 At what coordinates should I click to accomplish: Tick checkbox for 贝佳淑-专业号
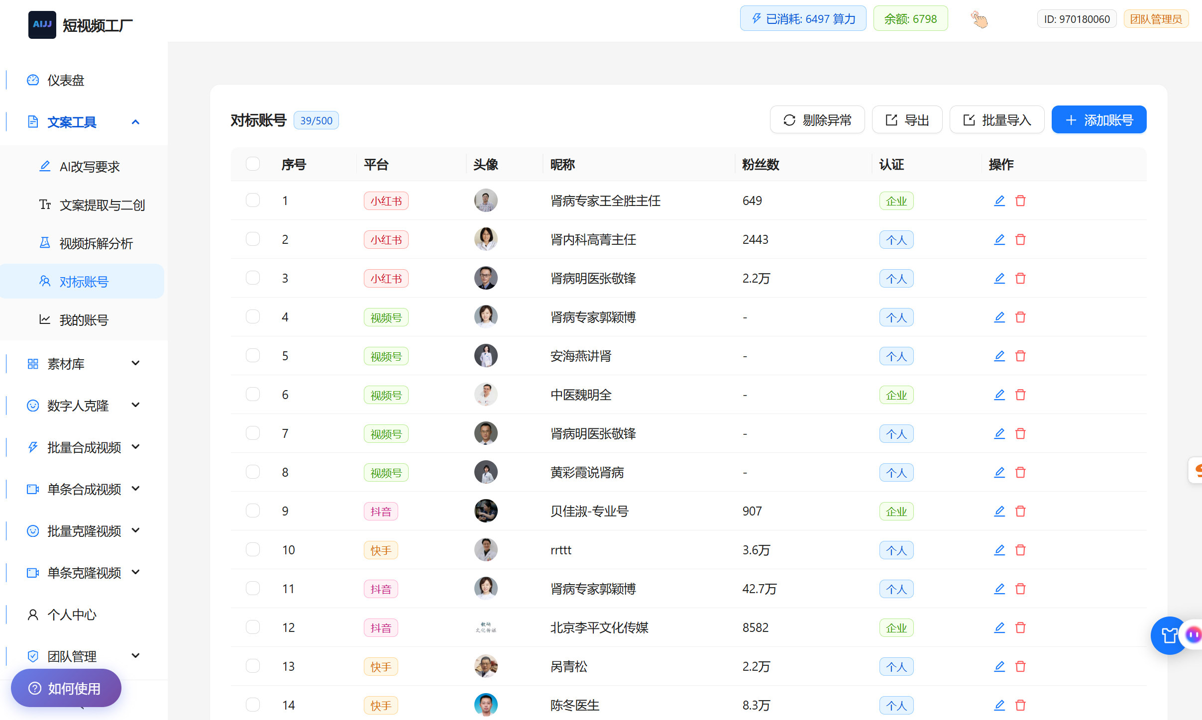click(x=253, y=511)
